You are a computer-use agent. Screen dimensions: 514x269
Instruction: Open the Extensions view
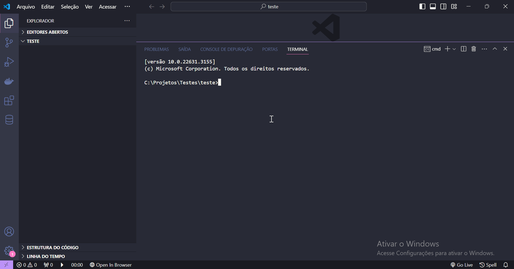9,100
